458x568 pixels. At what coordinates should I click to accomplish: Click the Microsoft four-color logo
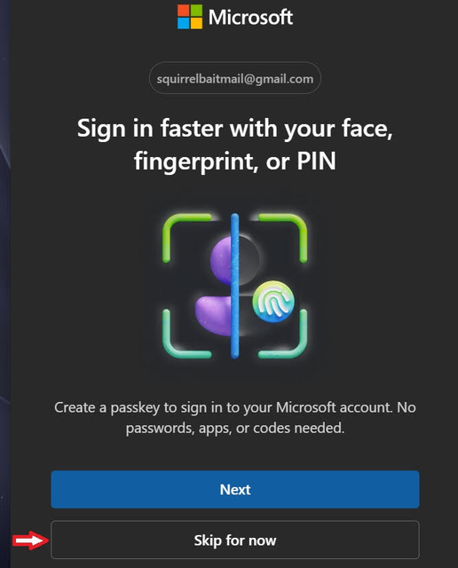point(190,17)
